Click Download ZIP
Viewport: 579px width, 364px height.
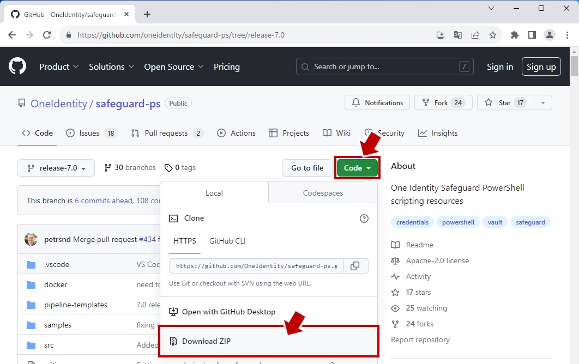tap(268, 341)
